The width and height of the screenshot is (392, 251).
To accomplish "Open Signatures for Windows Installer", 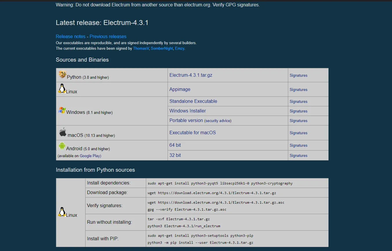I will click(x=298, y=111).
